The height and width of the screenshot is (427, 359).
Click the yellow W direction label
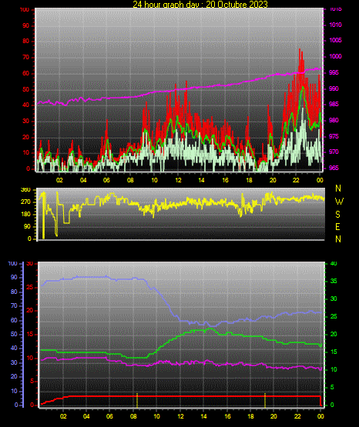[x=339, y=202]
